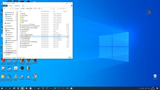The image size is (160, 90).
Task: Open taskbar search magnifier
Action: pos(6,88)
